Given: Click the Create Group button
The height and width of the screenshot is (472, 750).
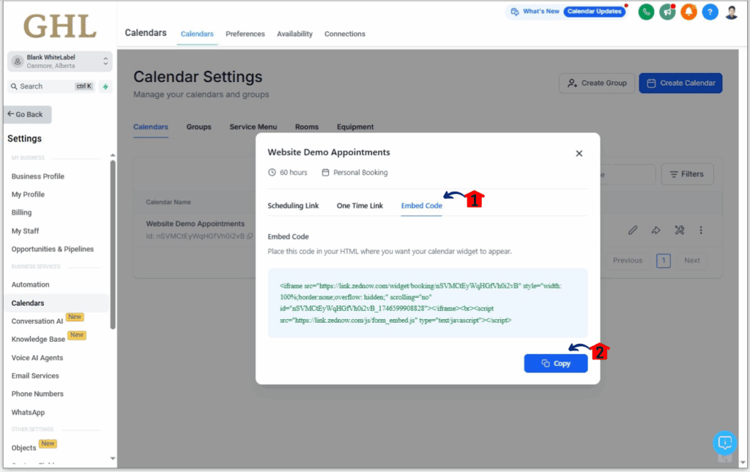Looking at the screenshot, I should pos(597,83).
